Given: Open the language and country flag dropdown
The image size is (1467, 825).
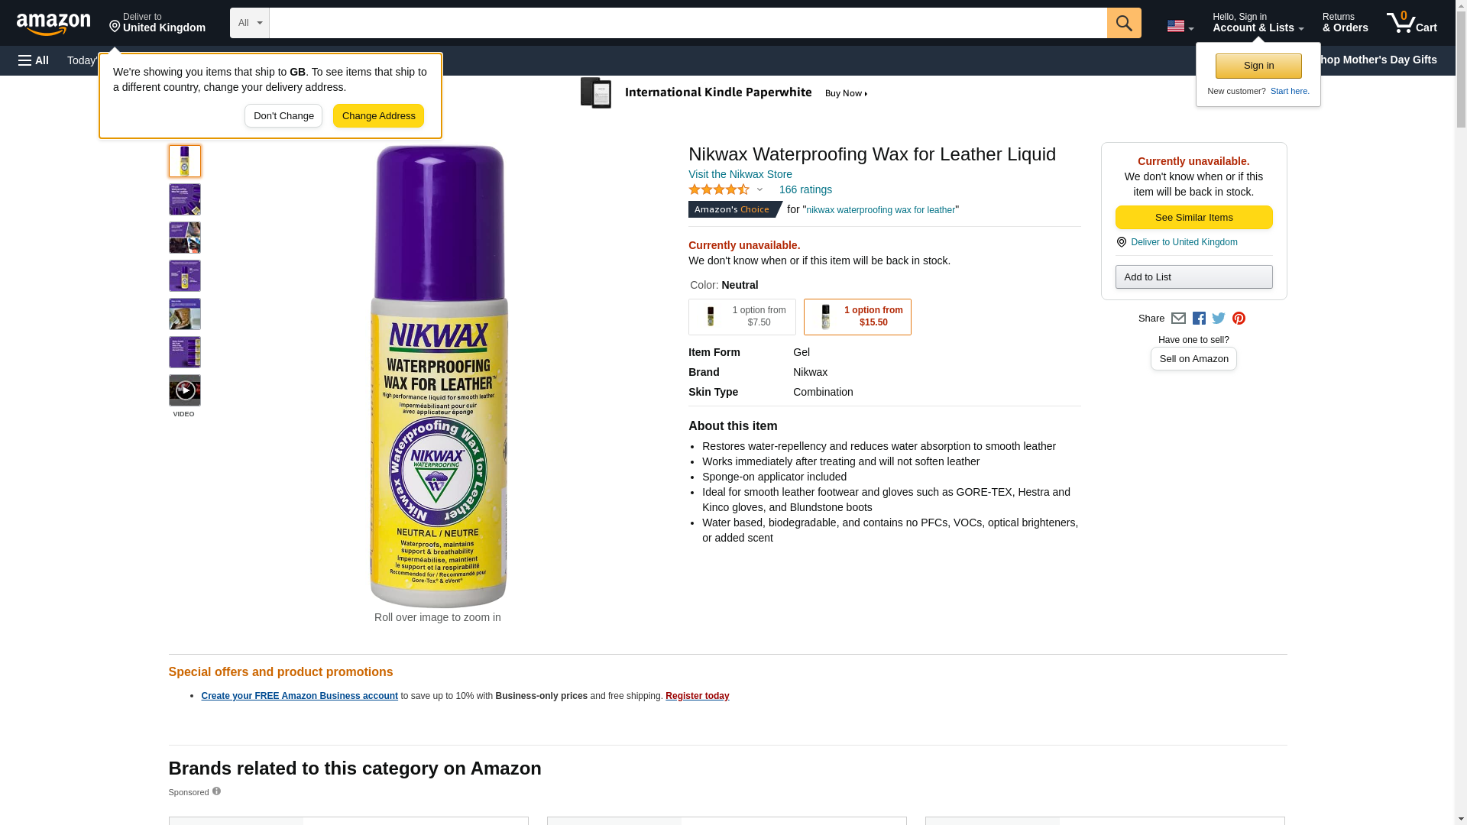Looking at the screenshot, I should [1180, 26].
